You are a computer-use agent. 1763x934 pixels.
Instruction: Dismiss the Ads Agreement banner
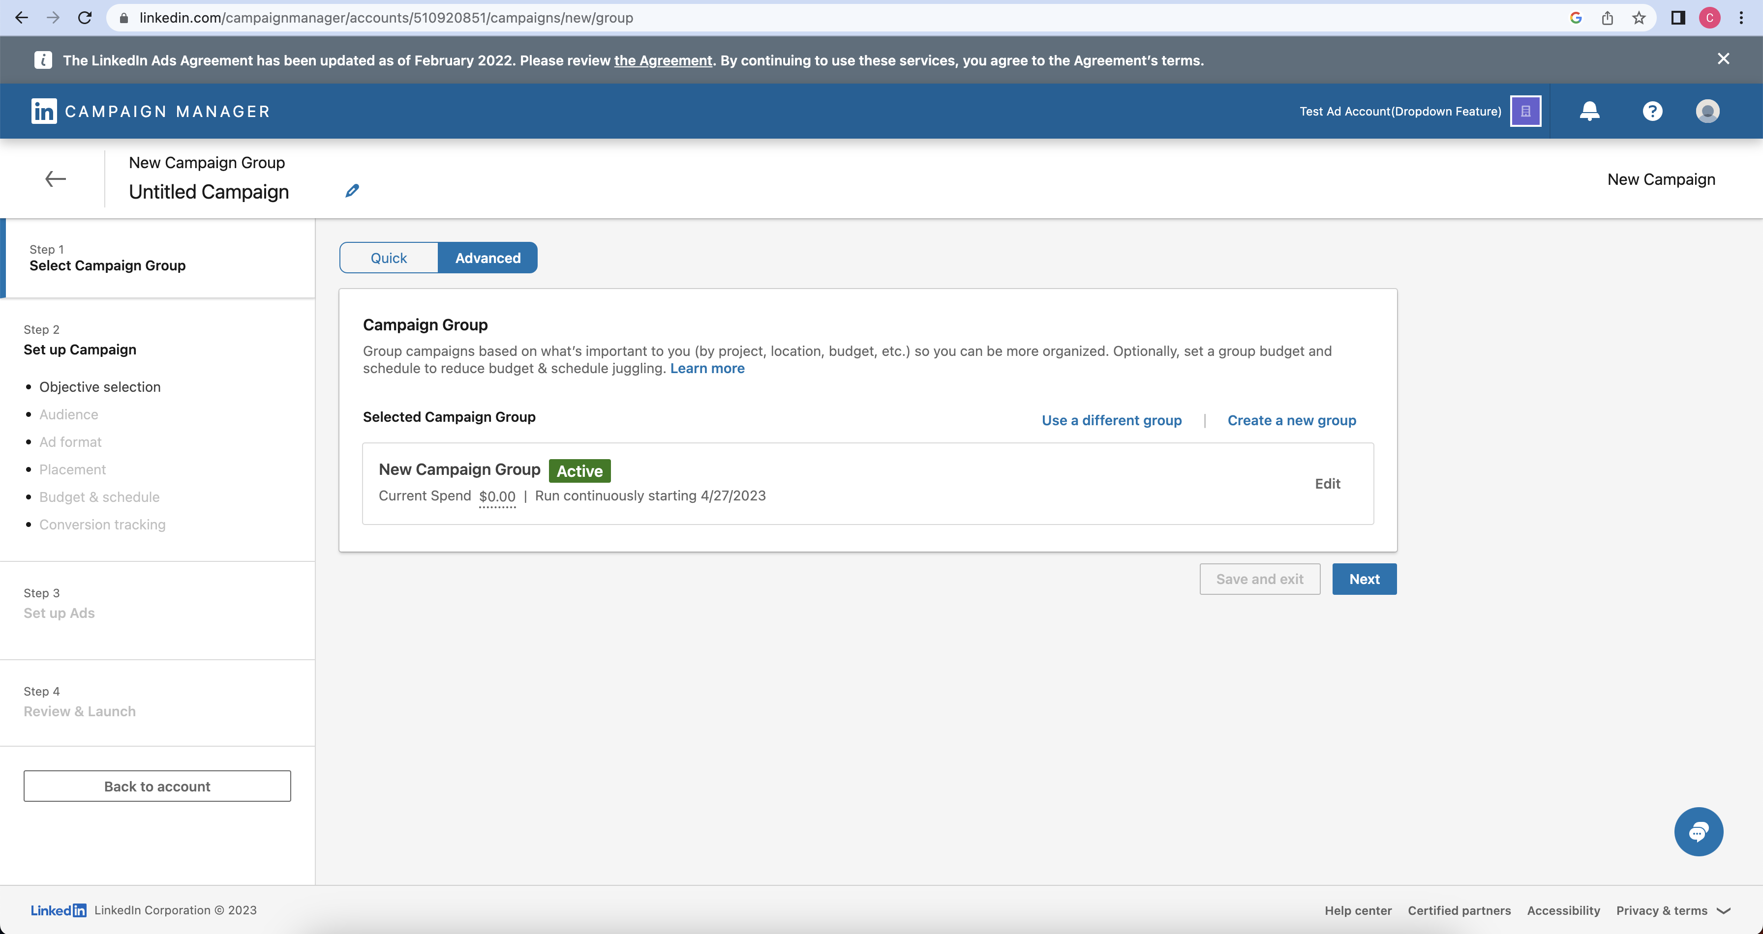click(x=1723, y=59)
